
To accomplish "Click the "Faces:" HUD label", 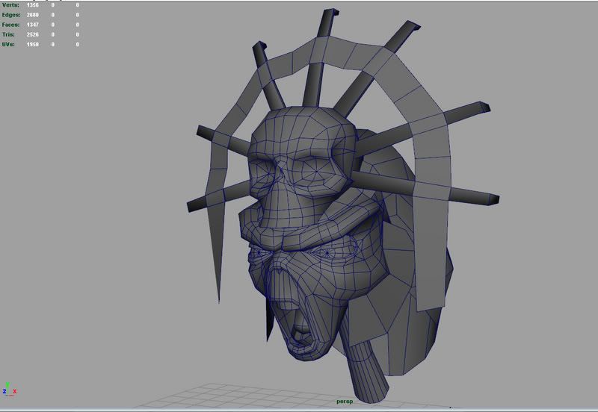I will [x=10, y=25].
